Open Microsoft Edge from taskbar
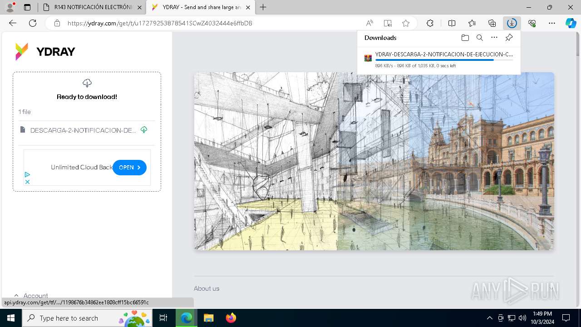 tap(187, 318)
